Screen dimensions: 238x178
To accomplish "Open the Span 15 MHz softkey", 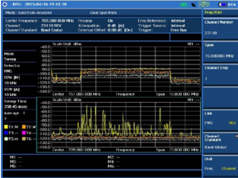I will [x=221, y=52].
